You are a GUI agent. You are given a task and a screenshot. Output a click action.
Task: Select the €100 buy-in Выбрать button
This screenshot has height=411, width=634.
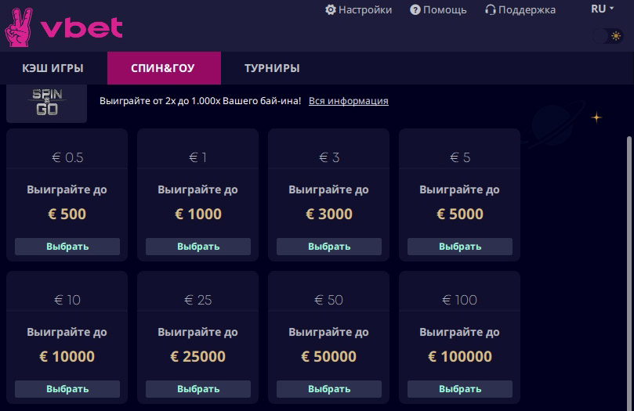click(460, 389)
